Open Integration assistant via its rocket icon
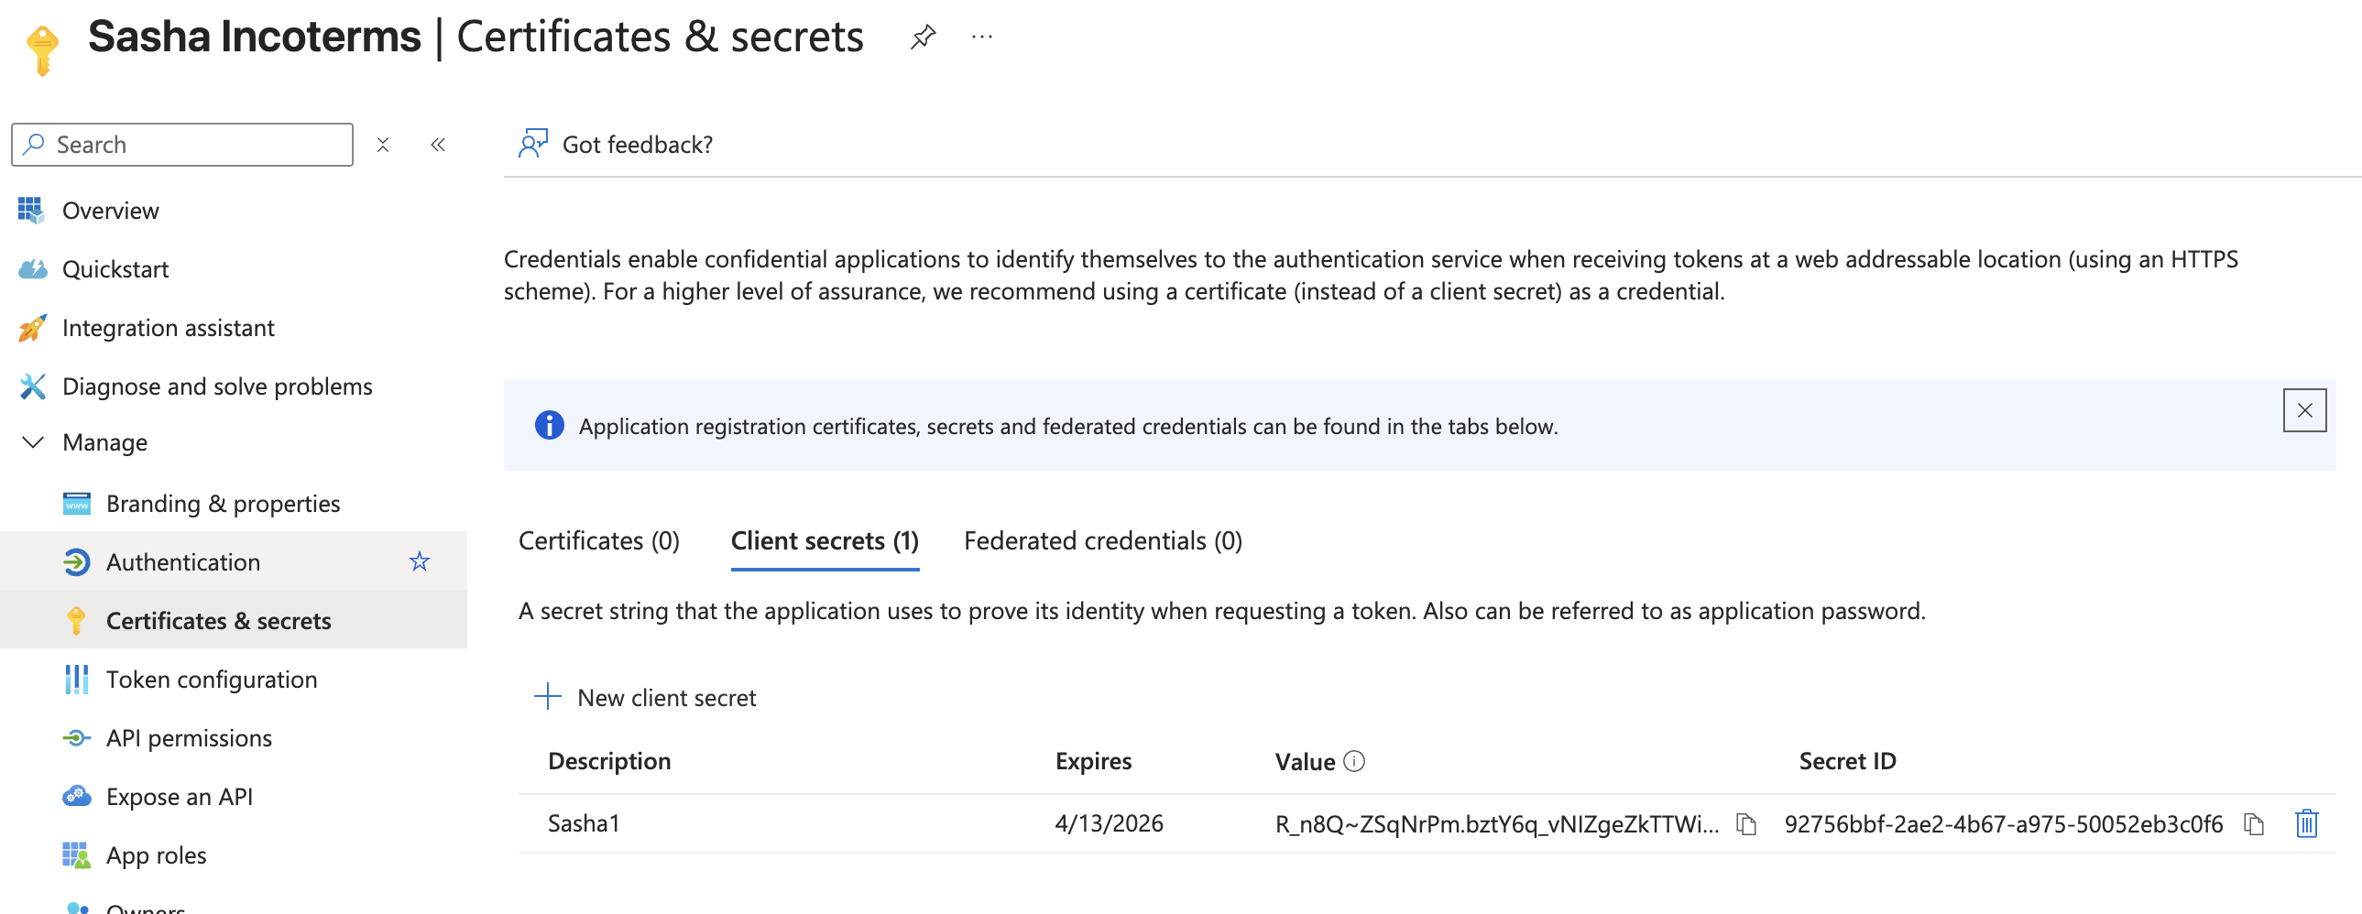Image resolution: width=2362 pixels, height=914 pixels. pos(30,327)
